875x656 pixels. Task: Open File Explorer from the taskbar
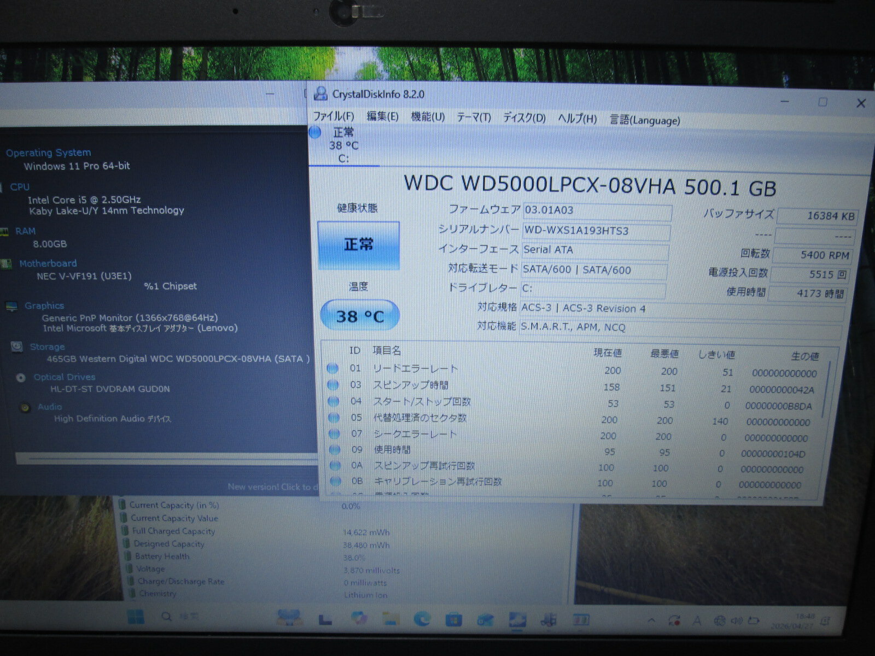(390, 618)
